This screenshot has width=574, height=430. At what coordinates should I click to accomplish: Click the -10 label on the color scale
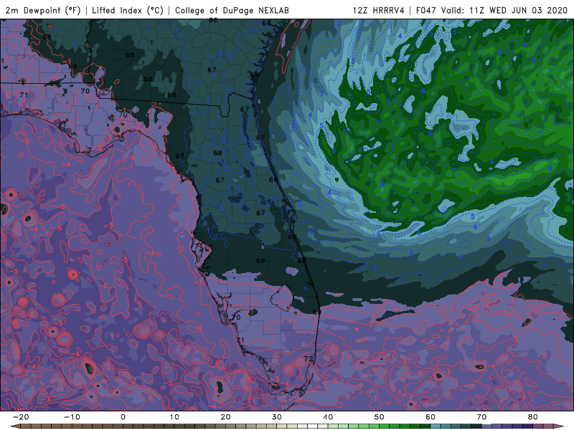pyautogui.click(x=72, y=417)
